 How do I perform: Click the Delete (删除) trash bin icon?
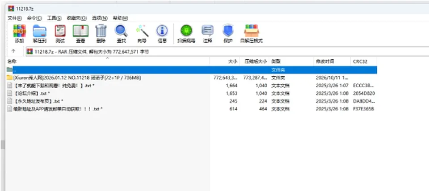coord(101,31)
